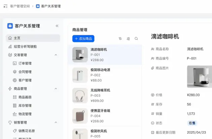Click the status icon beside 状态
Screen dimensions: 212x139
(x=152, y=123)
